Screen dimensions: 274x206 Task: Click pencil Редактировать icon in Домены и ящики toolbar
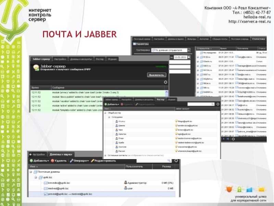coord(92,161)
